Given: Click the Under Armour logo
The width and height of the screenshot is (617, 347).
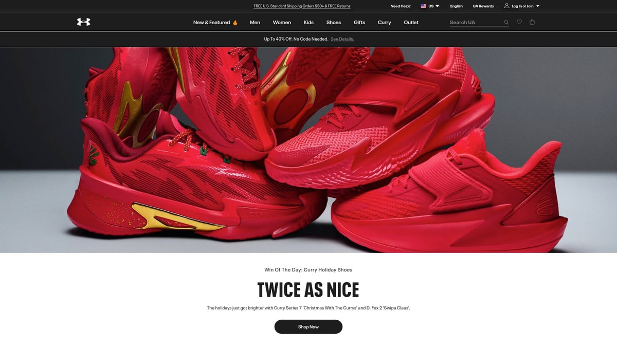Looking at the screenshot, I should coord(83,22).
